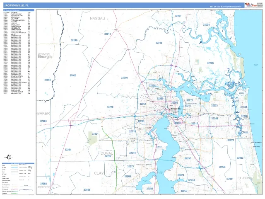Select ZIP code 32082 on the map
265x199 pixels.
click(240, 158)
